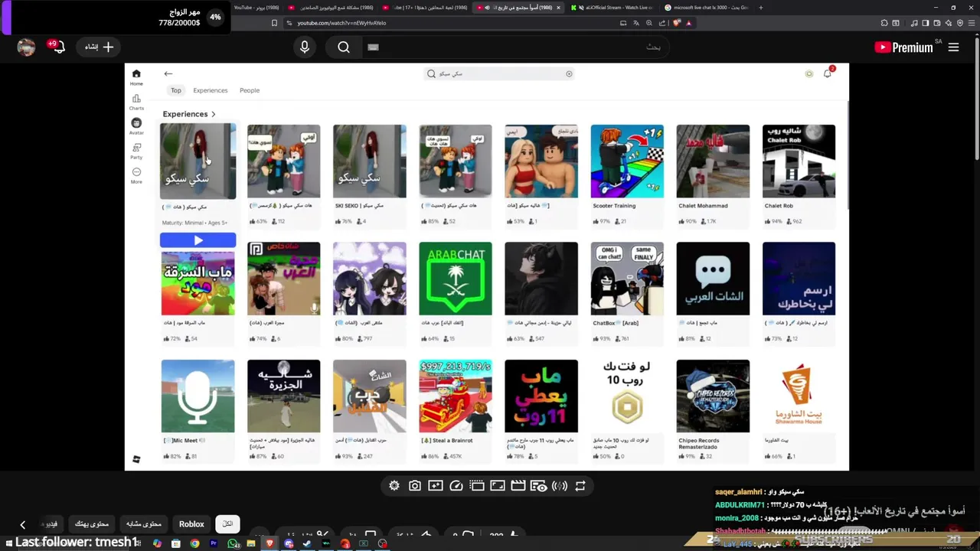Screen dimensions: 980x551
Task: Click the Brave browser icon in taskbar
Action: coord(269,544)
